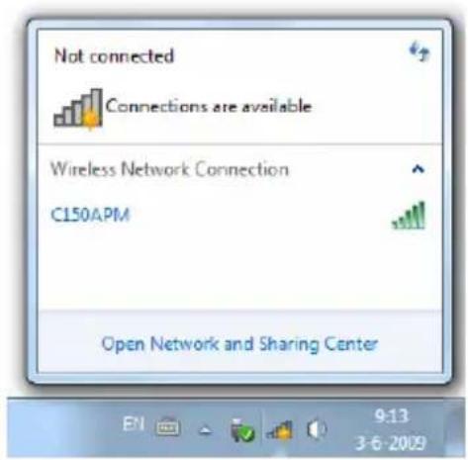Click empty space below C150APM entry
Screen dimensions: 468x460
[x=239, y=270]
